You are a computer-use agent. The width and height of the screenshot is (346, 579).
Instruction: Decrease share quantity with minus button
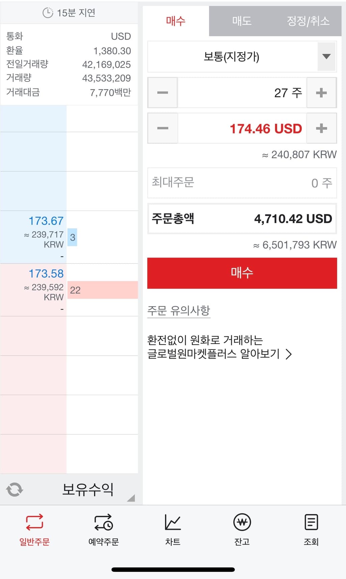point(163,93)
